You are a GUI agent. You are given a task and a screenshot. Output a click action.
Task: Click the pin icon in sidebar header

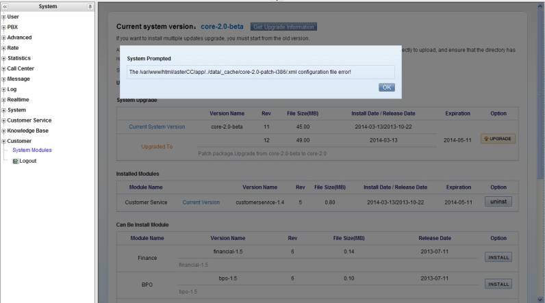pyautogui.click(x=90, y=6)
